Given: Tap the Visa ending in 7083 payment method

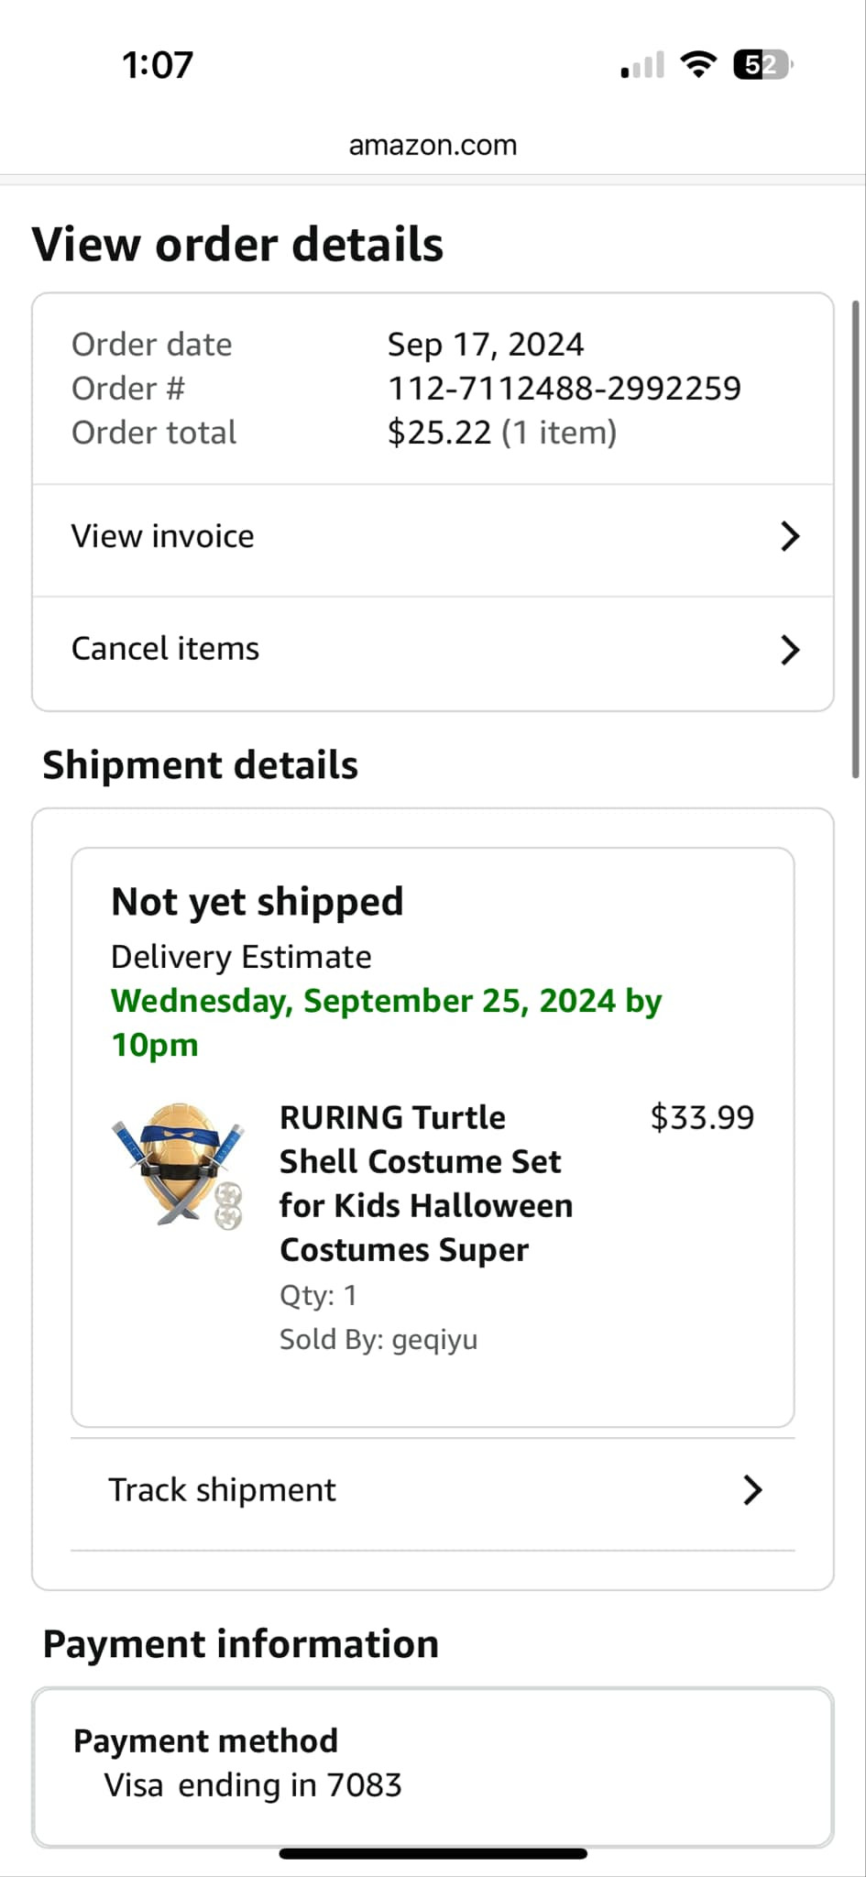Looking at the screenshot, I should (253, 1785).
